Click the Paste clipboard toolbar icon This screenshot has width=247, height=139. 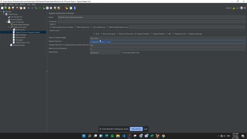pos(24,8)
